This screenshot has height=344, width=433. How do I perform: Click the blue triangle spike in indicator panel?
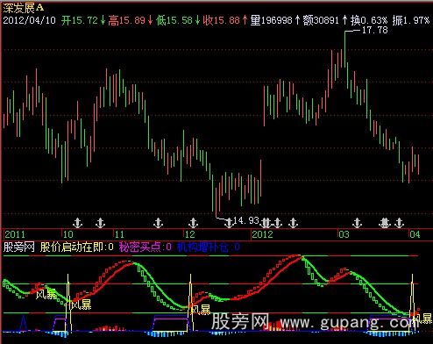[24, 324]
